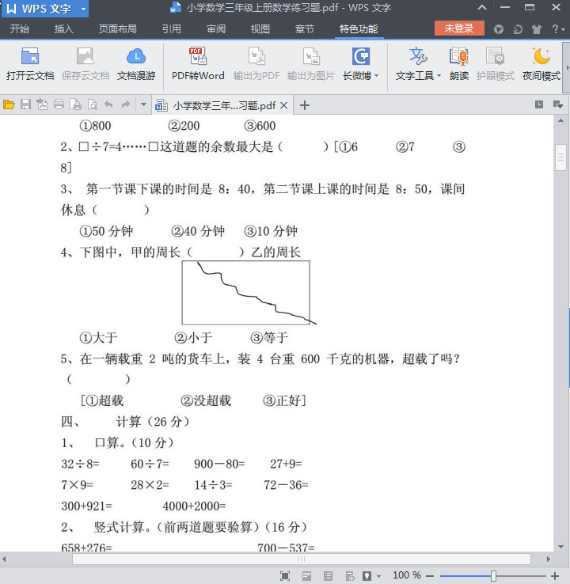Click 输出为PDF export icon
The image size is (570, 584).
(256, 63)
